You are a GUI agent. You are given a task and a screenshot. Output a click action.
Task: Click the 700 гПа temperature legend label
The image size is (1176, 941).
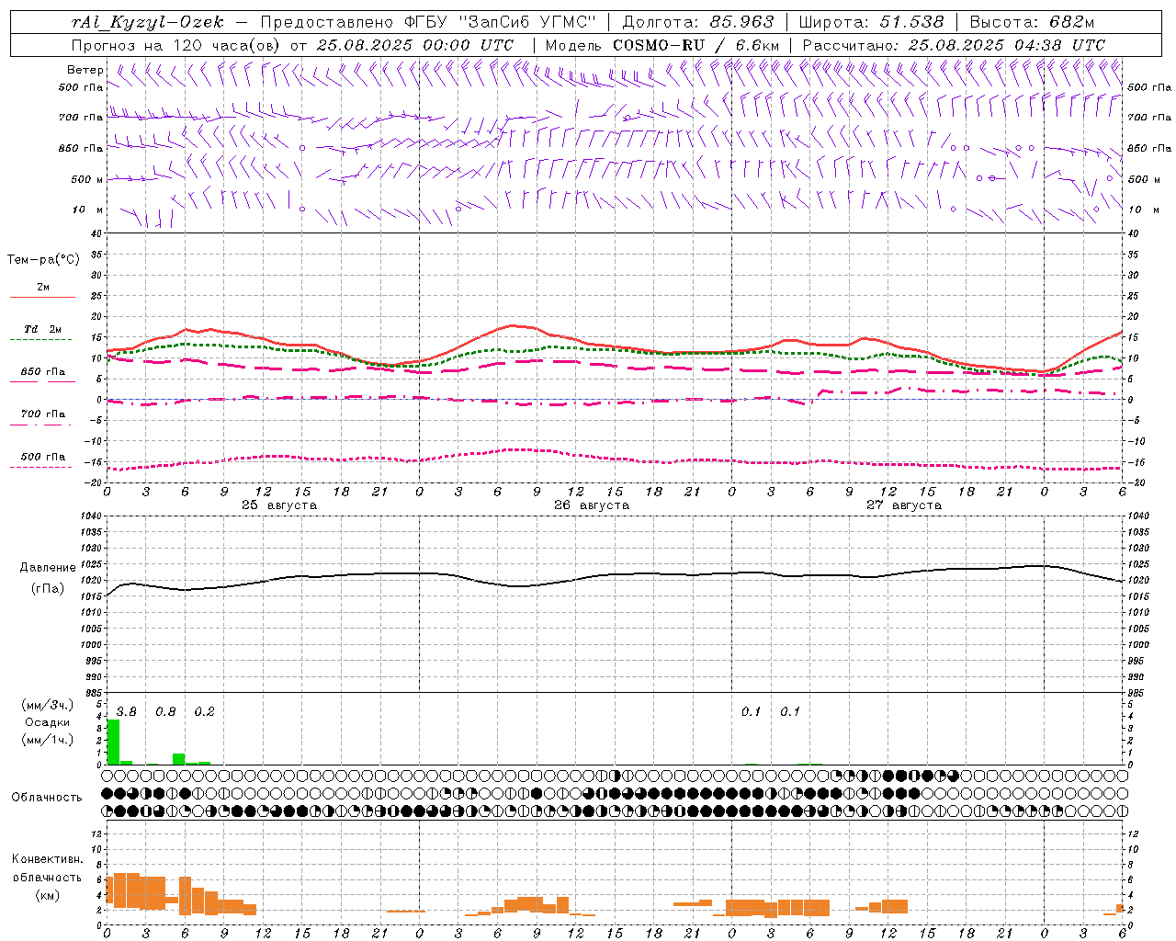coord(42,414)
